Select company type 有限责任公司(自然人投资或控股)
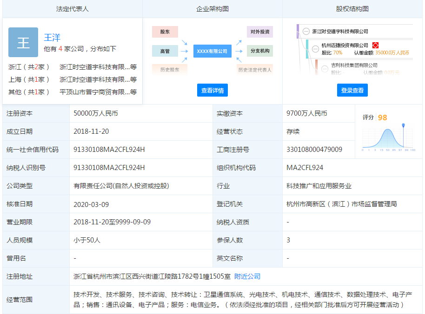The image size is (425, 314). (x=121, y=186)
